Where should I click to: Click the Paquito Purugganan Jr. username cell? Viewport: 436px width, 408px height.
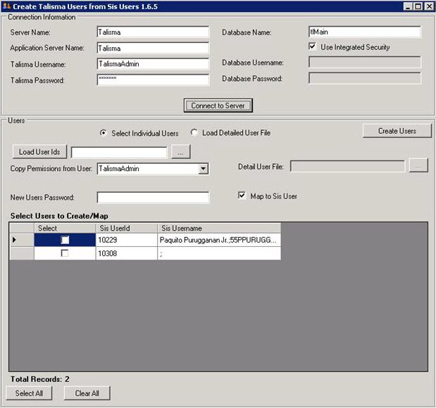219,240
